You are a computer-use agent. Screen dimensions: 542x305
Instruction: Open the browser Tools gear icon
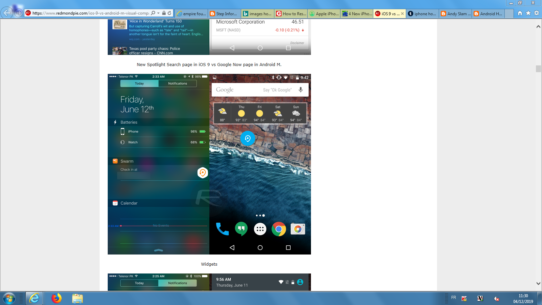point(537,13)
